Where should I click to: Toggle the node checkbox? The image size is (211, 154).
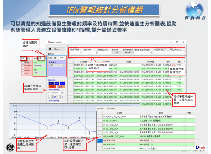pyautogui.click(x=23, y=63)
